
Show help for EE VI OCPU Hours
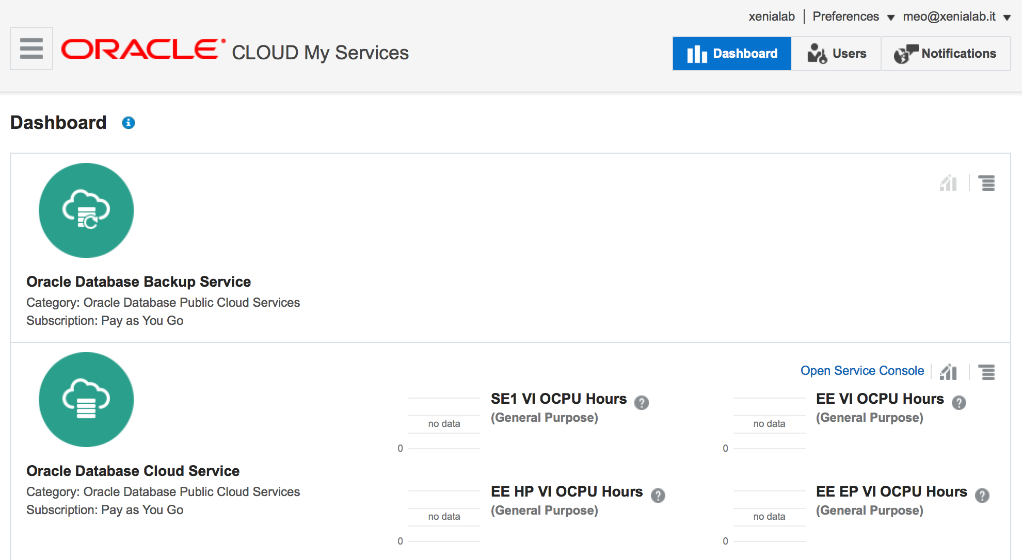(x=959, y=403)
